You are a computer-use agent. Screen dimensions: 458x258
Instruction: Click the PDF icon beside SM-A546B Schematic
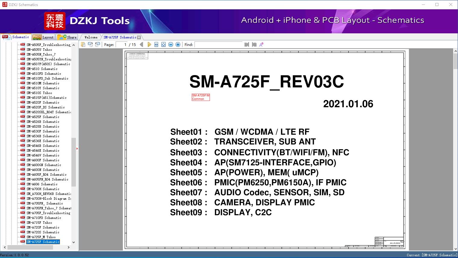(x=23, y=145)
